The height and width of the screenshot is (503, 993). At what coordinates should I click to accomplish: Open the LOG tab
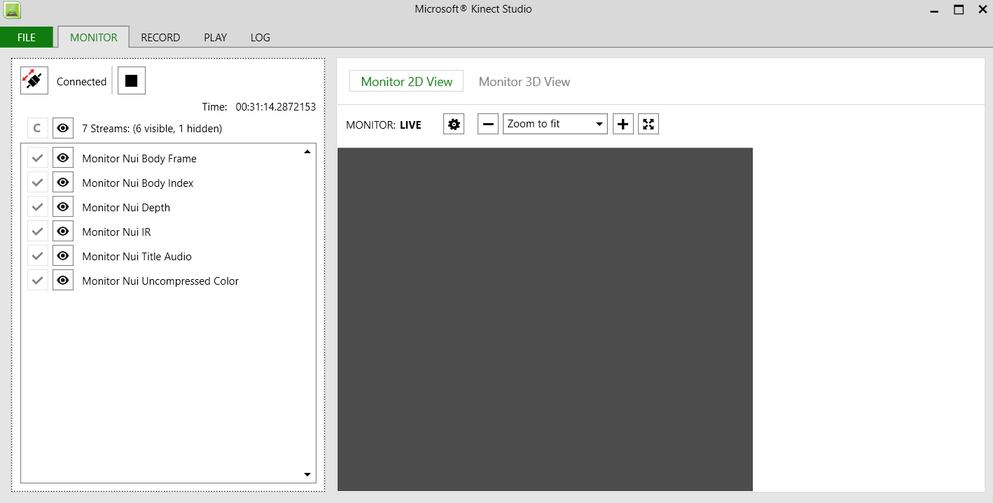click(261, 37)
